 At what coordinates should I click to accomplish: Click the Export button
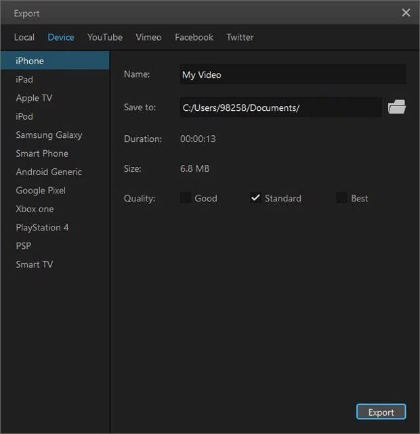(381, 412)
